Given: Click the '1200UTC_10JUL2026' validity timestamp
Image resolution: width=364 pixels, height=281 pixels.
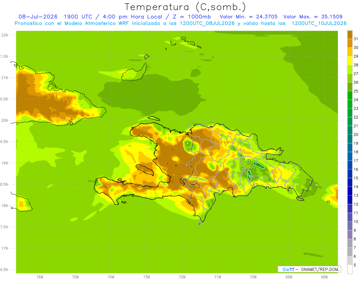Looking at the screenshot, I should 319,23.
